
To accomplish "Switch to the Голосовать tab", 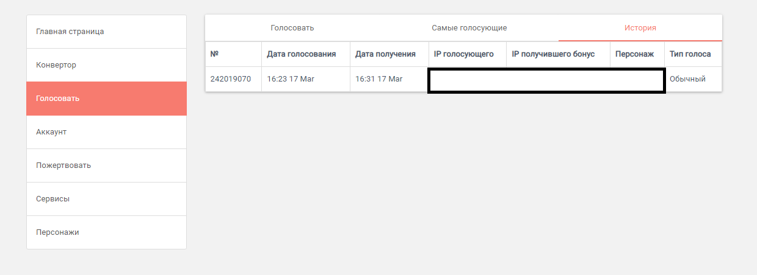I will point(292,28).
